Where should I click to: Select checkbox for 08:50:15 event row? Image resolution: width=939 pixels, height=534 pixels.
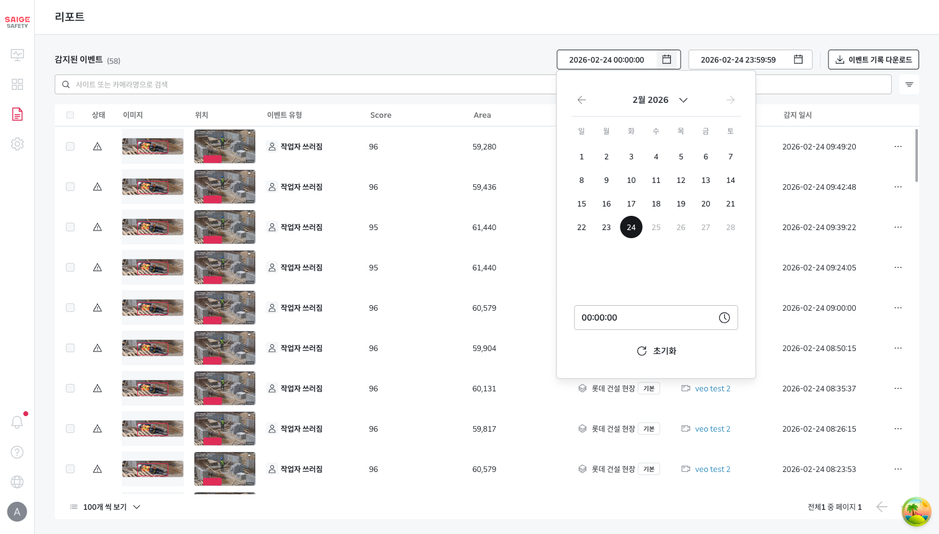pyautogui.click(x=70, y=348)
